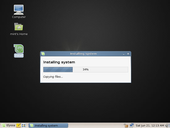Close the Installing system dialog

(x=128, y=54)
